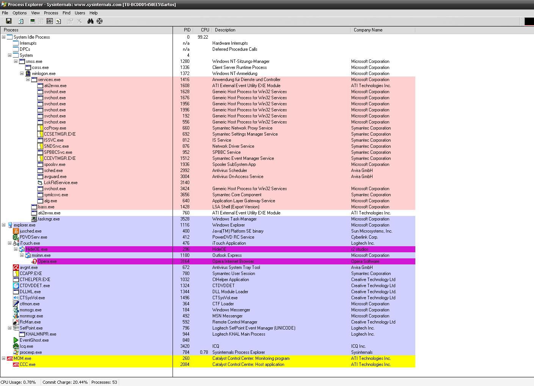Click 'Commit Charge: 20.44%' in status bar
This screenshot has width=534, height=386.
[x=65, y=382]
